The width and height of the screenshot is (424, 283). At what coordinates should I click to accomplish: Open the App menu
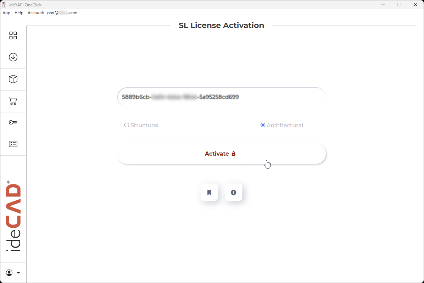click(x=6, y=13)
